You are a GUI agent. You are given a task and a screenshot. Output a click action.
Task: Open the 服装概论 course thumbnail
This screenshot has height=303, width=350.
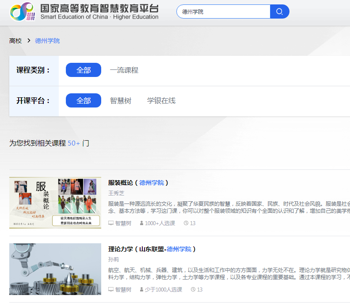[55, 203]
